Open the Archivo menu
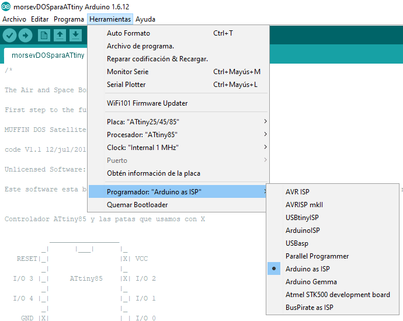Viewport: 403px width, 321px height. click(x=15, y=19)
